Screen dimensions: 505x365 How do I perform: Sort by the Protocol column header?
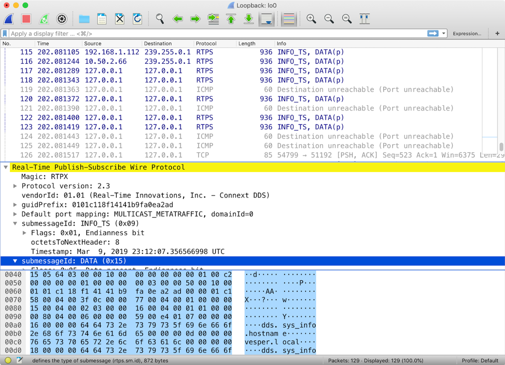[x=215, y=44]
